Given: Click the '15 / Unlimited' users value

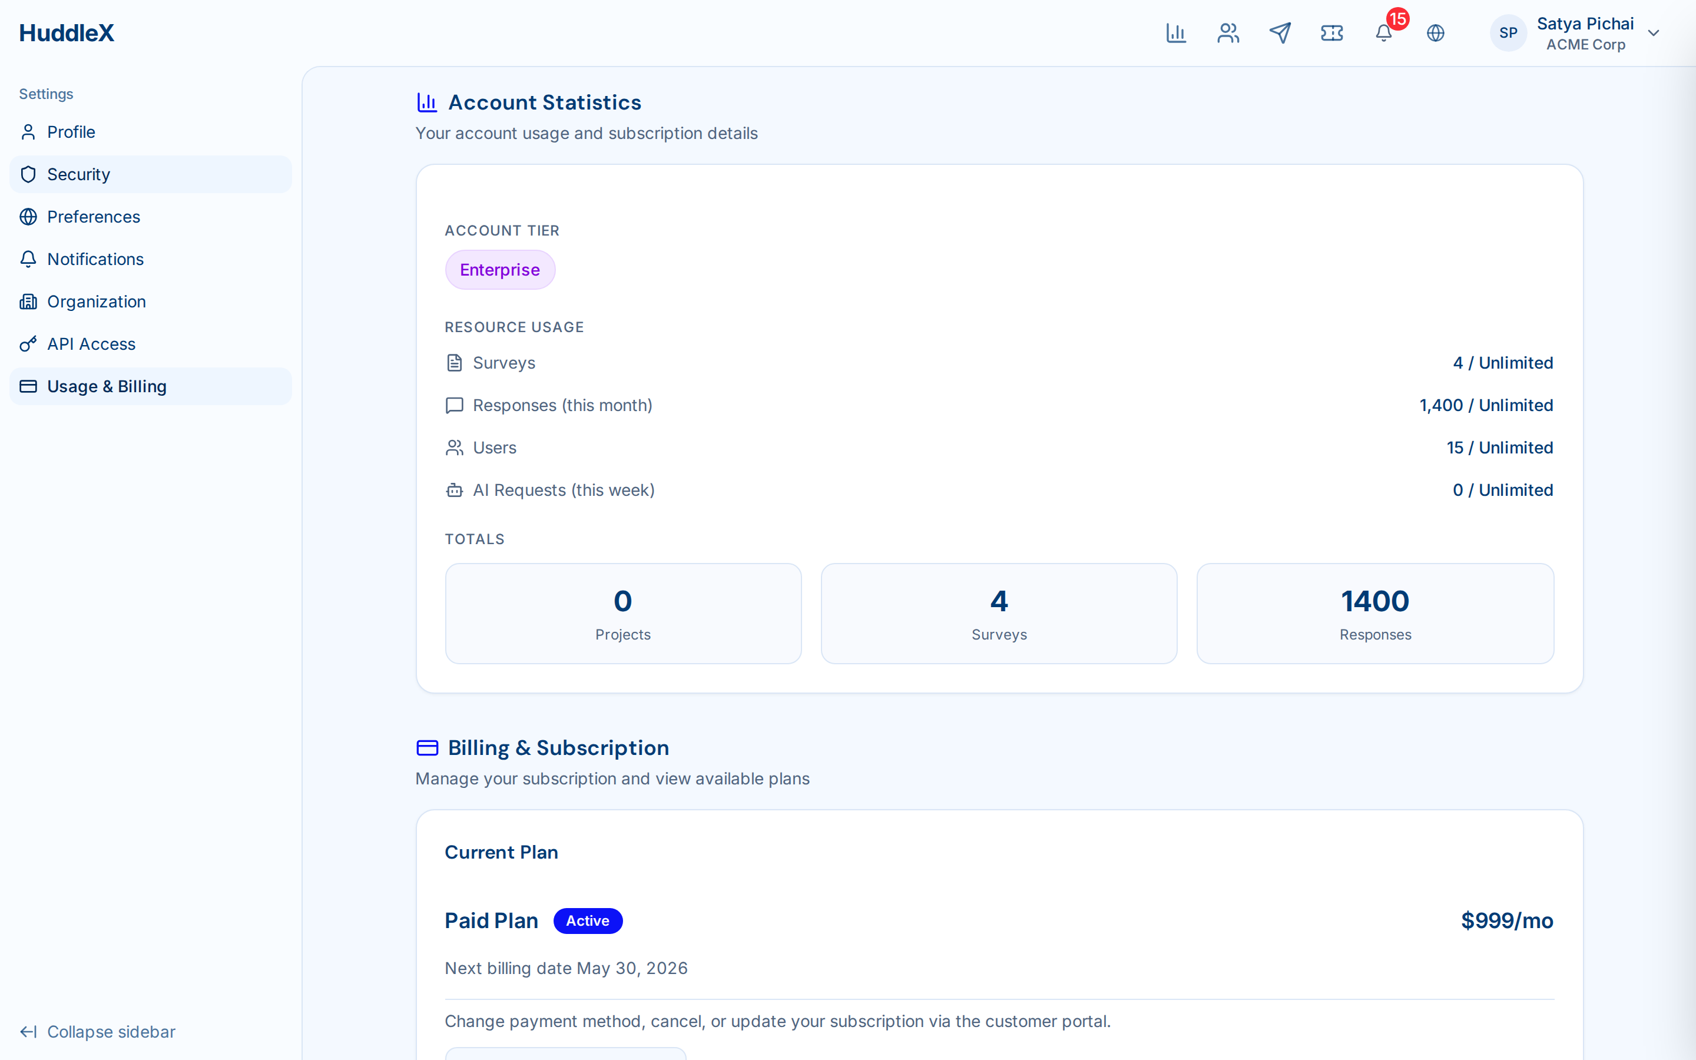Looking at the screenshot, I should pyautogui.click(x=1500, y=448).
